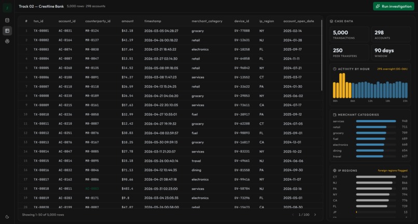Click the amount cell $402.4
Screen dimensions: 418x224
127,189
